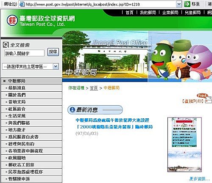This screenshot has width=212, height=183.
Task: Click the Print envelope icon
Action: coord(208,100)
